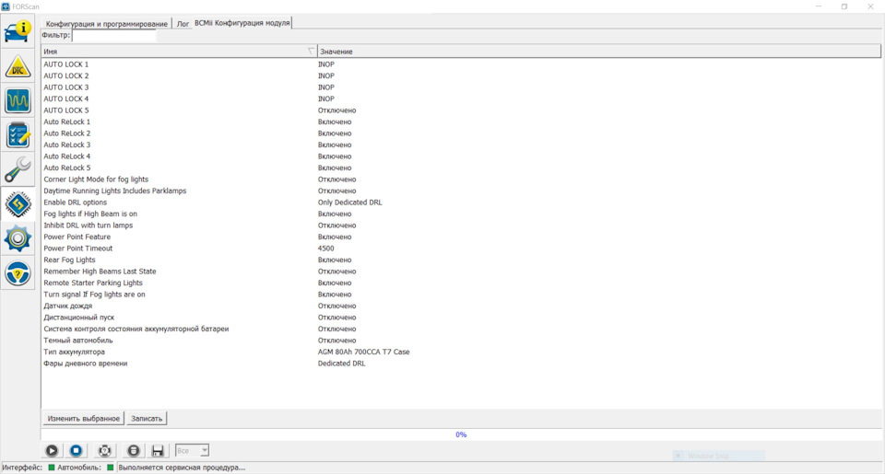Select the 'Auto ReLock 4' row

(461, 156)
